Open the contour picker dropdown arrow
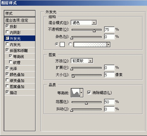This screenshot has height=136, width=147. [x=81, y=93]
